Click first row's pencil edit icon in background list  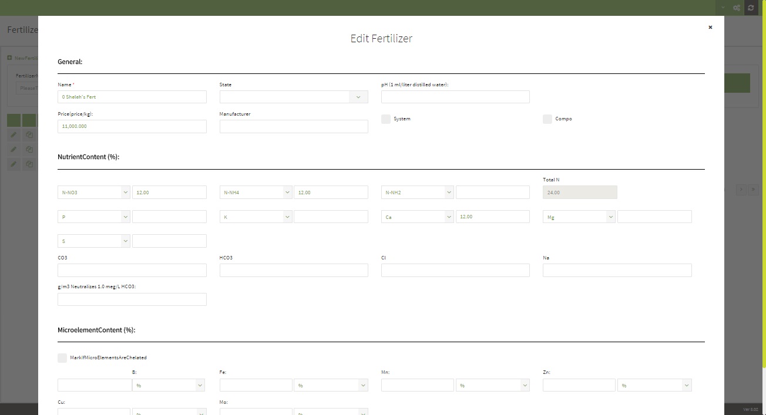[14, 134]
